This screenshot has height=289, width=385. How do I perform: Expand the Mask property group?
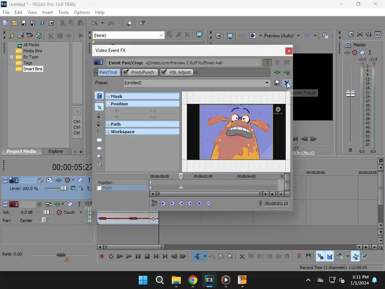(108, 96)
